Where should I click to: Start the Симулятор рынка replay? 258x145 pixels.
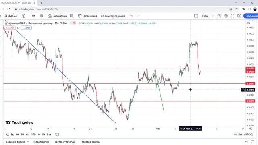(113, 16)
